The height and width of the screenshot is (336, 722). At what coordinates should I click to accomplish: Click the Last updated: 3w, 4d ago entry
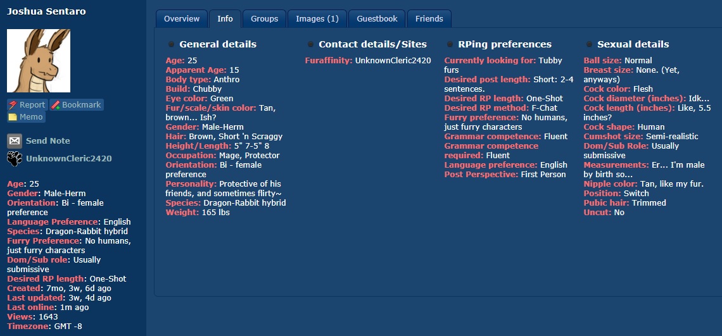[x=59, y=298]
